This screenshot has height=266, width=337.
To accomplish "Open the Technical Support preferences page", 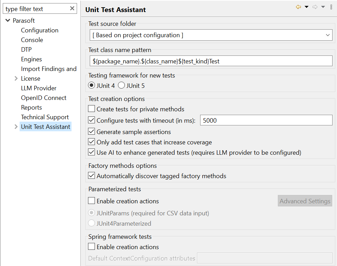I will 45,117.
